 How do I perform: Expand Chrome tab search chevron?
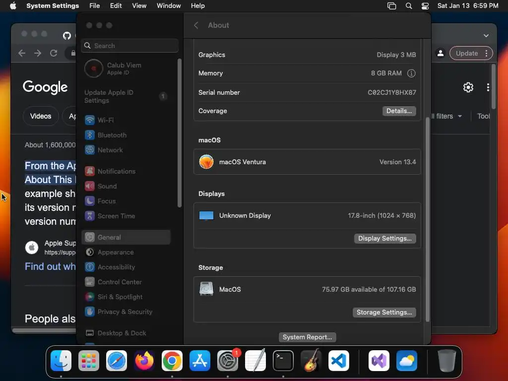pos(486,36)
